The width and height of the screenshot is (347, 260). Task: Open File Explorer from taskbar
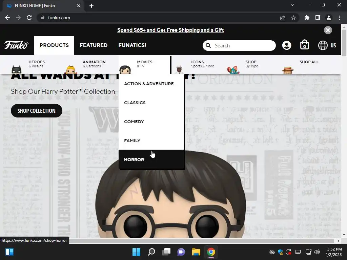(x=196, y=252)
